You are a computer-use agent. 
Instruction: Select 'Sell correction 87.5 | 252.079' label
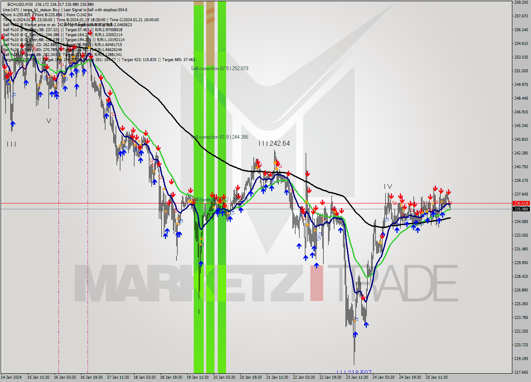click(219, 68)
